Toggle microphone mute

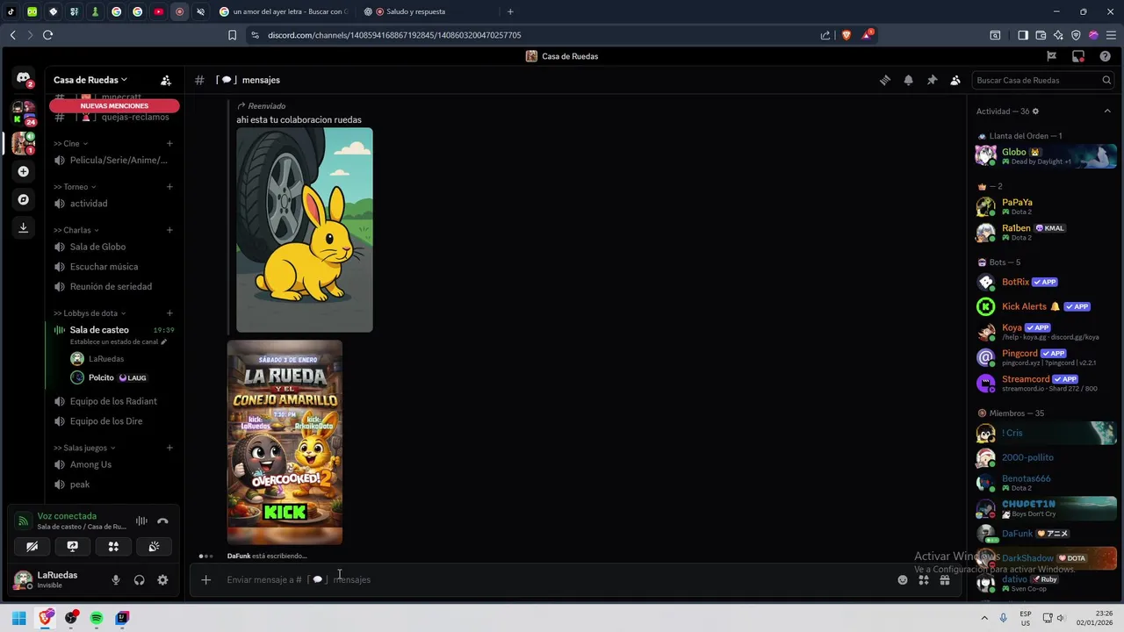click(x=115, y=579)
